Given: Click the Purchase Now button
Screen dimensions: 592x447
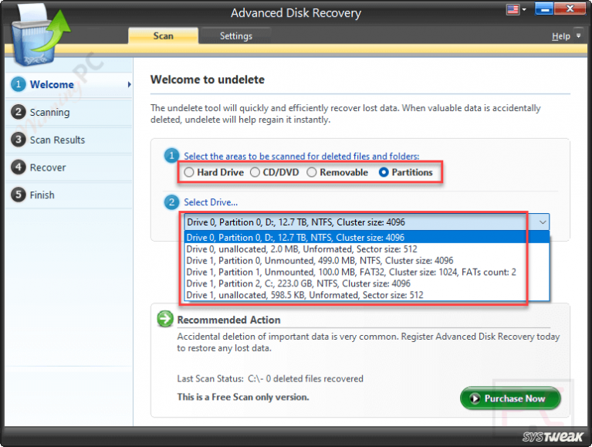Looking at the screenshot, I should point(510,398).
